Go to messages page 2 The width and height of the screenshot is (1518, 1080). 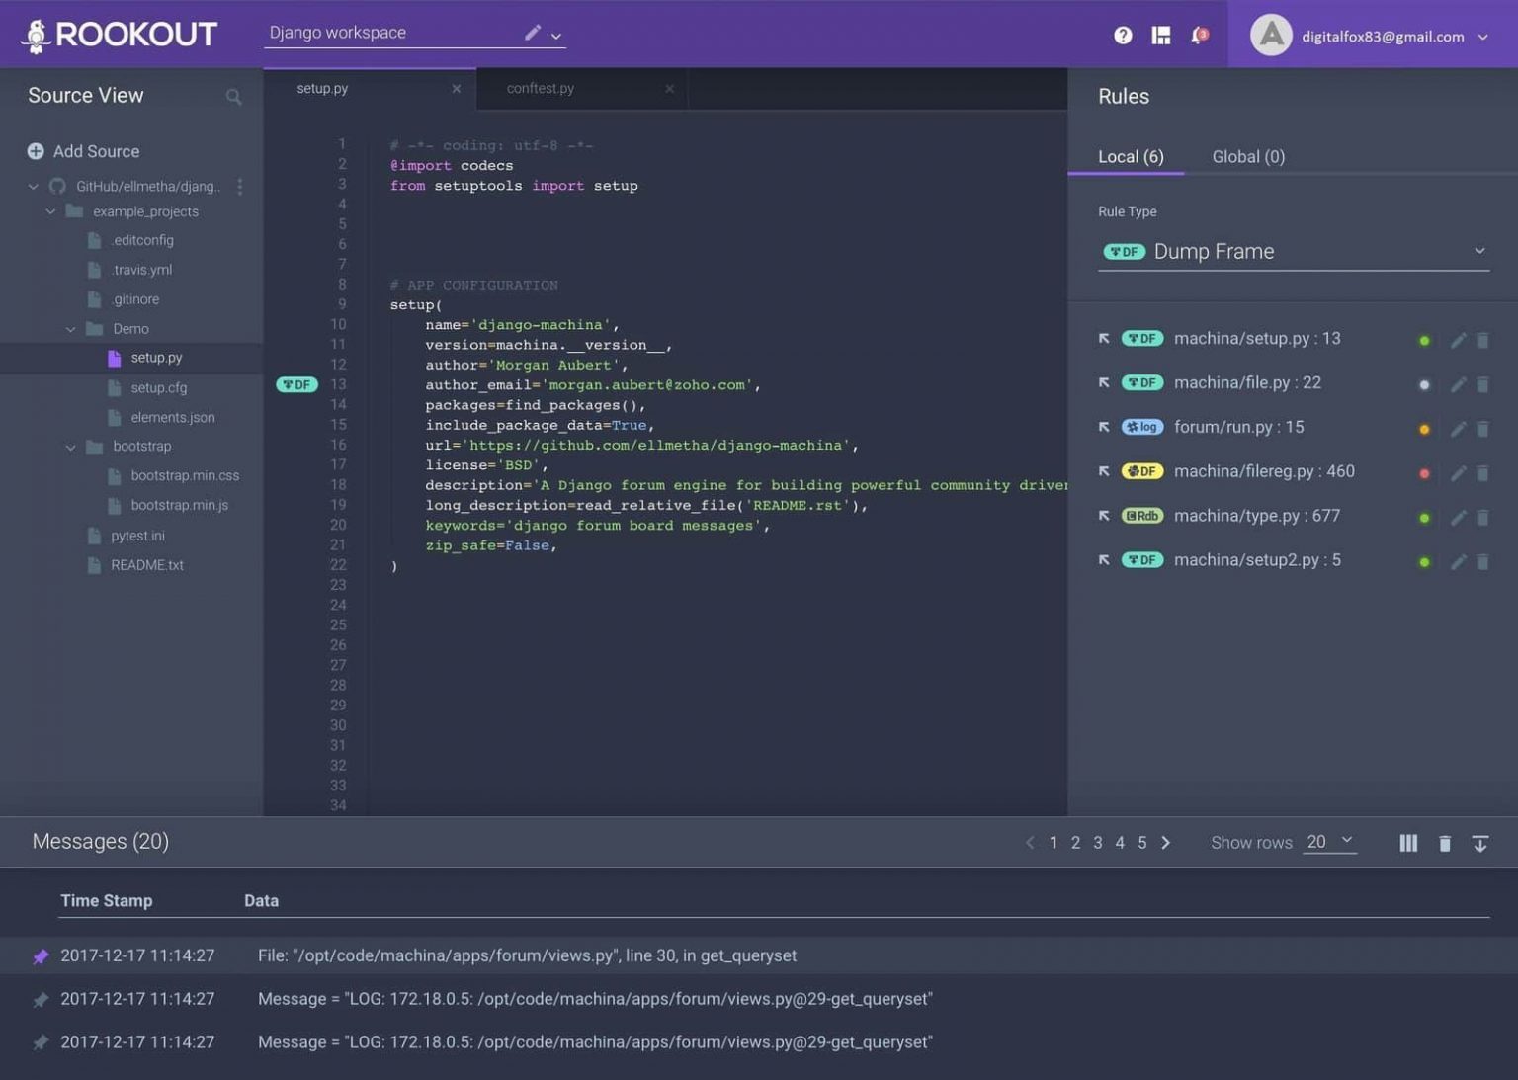pos(1075,843)
